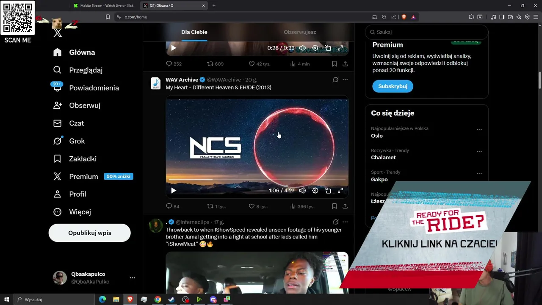Open Brave Shields icon in address bar

pyautogui.click(x=404, y=17)
